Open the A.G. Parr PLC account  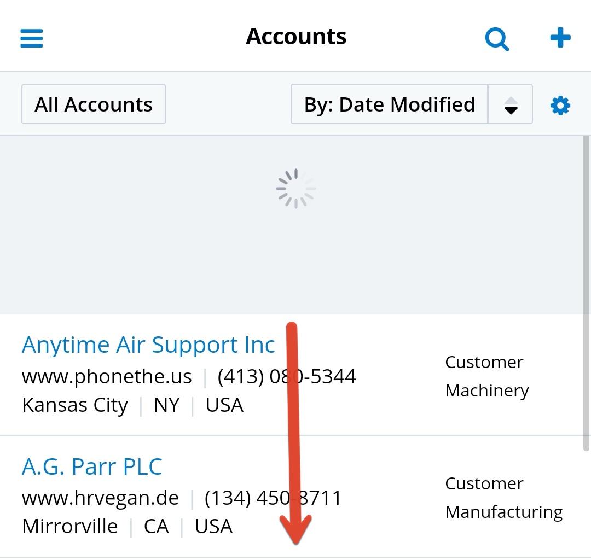(92, 467)
